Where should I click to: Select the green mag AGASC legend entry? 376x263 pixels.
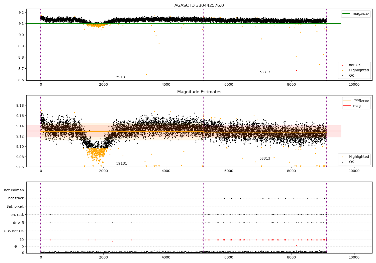coord(356,14)
